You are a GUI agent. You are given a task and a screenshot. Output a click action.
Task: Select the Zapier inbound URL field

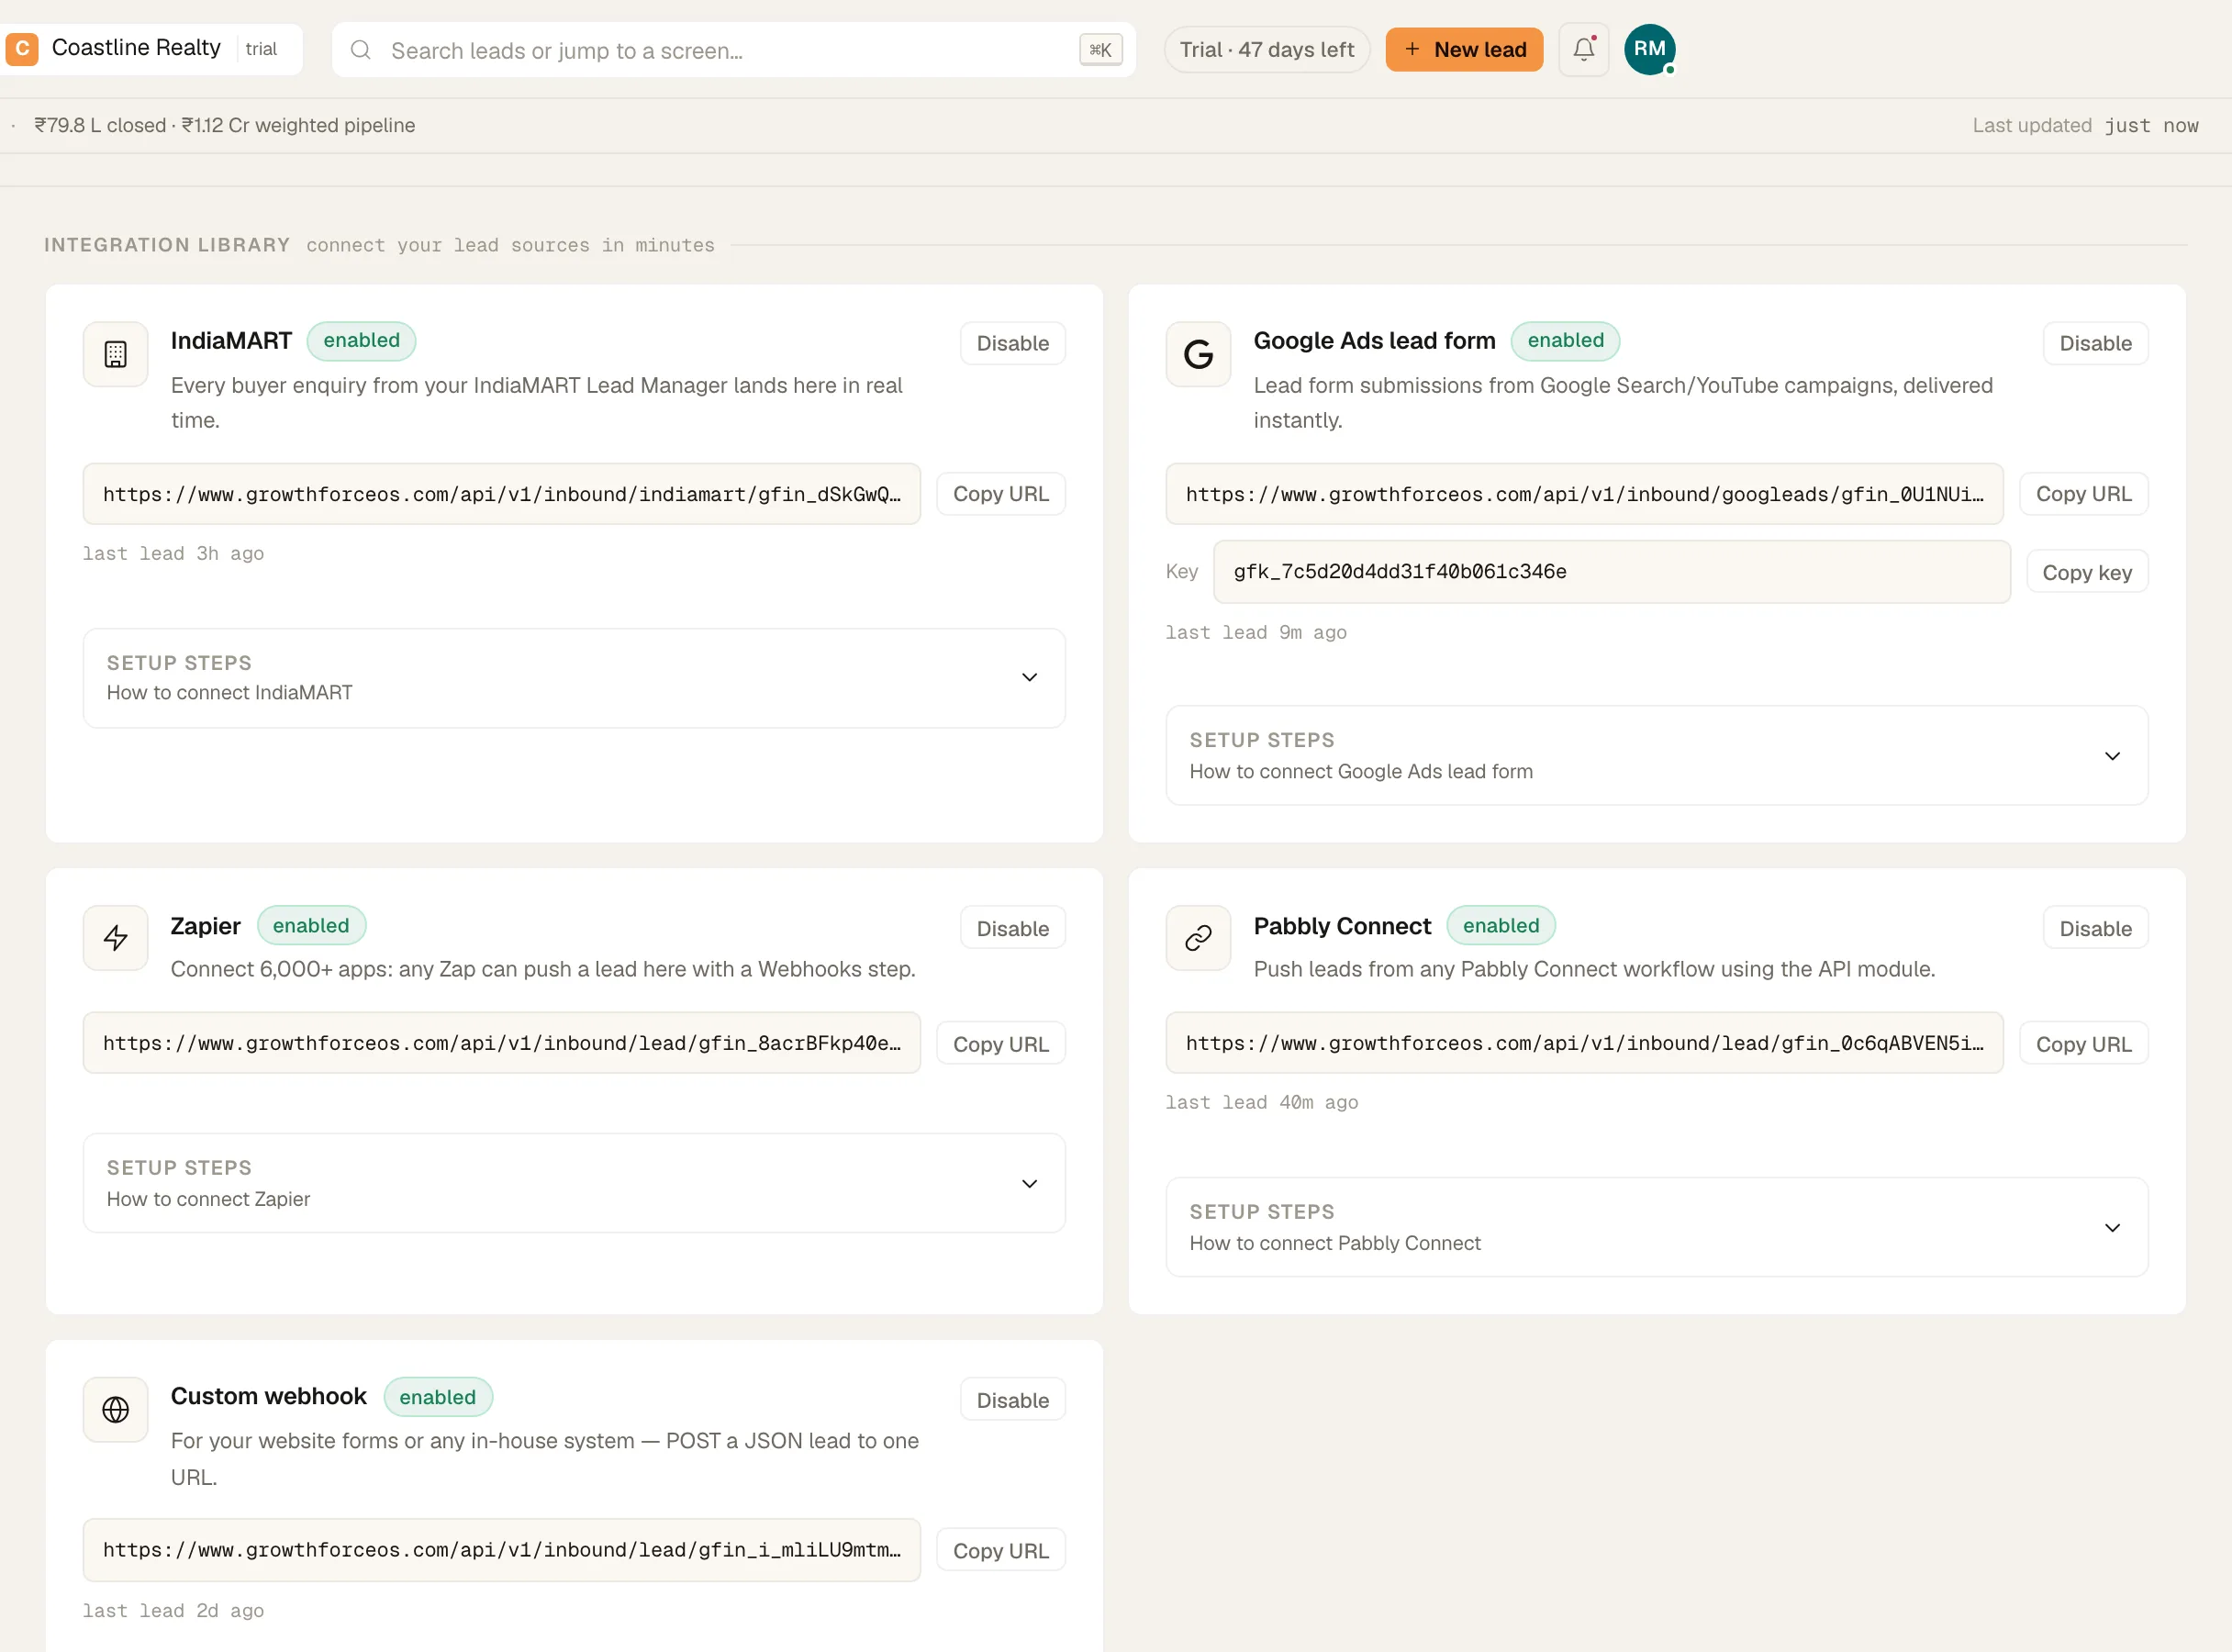pyautogui.click(x=501, y=1043)
